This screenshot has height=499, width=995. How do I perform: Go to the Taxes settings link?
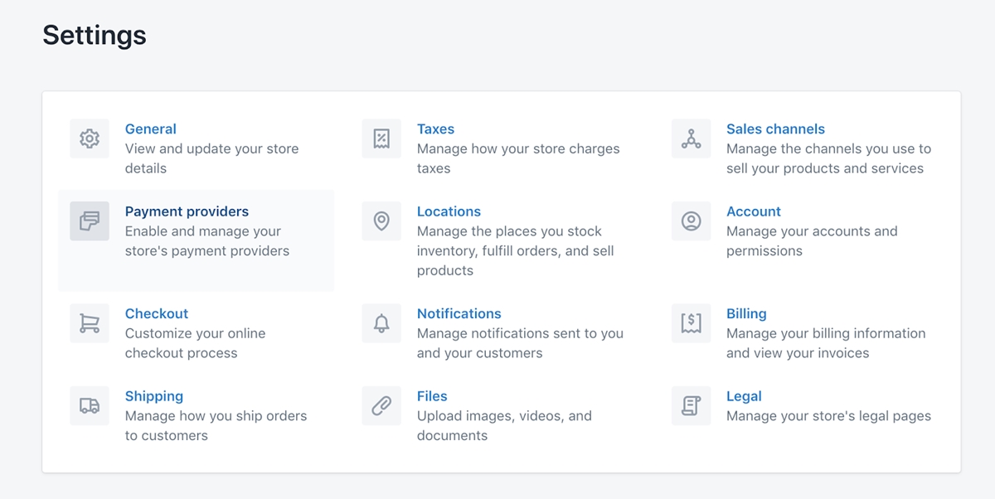pyautogui.click(x=435, y=129)
